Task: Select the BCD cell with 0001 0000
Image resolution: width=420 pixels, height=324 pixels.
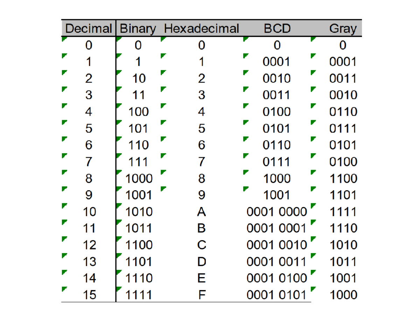Action: coord(277,212)
